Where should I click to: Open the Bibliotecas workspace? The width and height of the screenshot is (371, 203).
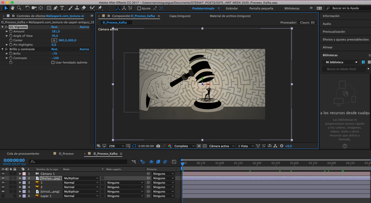click(292, 8)
